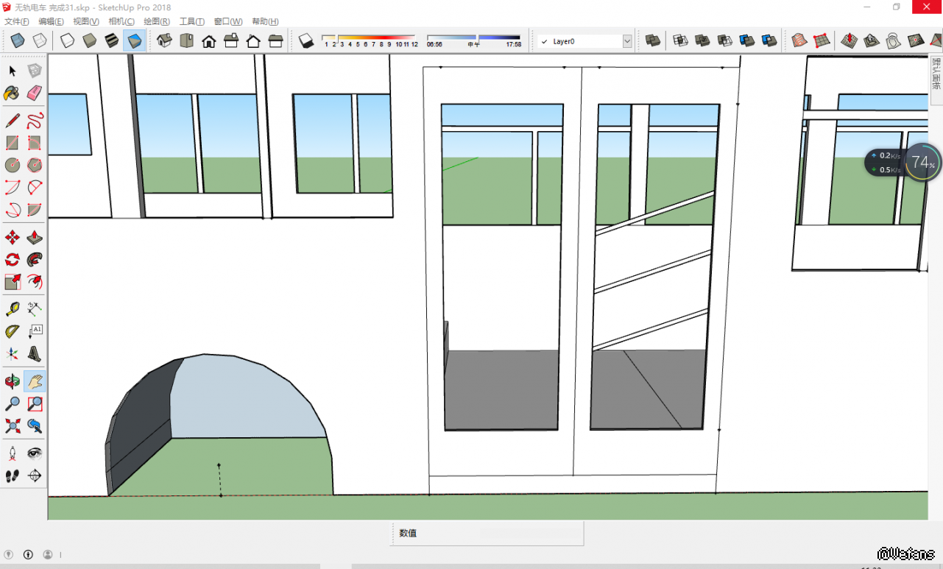Select the Eraser tool
943x569 pixels.
pos(34,93)
